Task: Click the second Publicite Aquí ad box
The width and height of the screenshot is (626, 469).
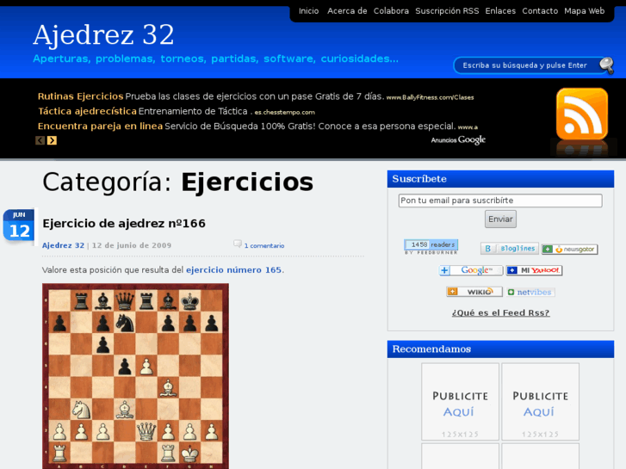Action: point(540,402)
